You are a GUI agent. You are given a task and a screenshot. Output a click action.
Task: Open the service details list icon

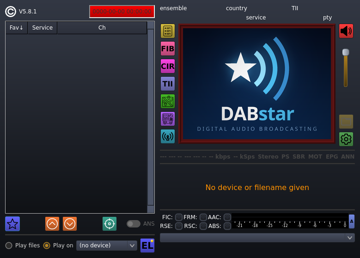click(168, 31)
